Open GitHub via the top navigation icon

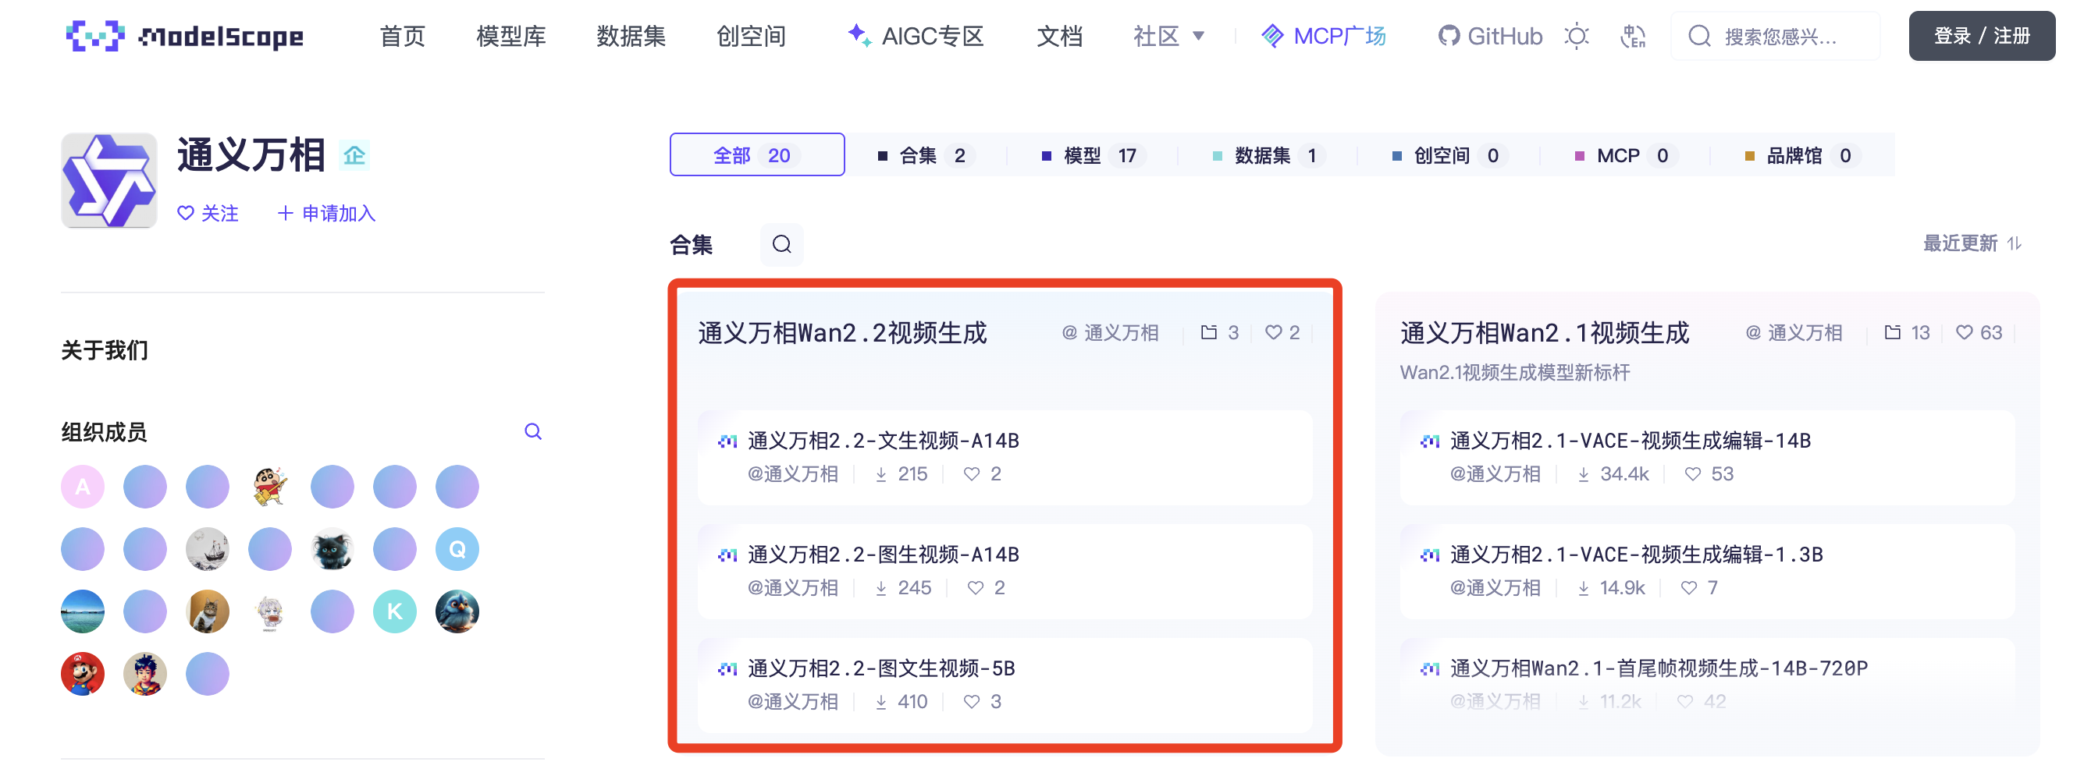(x=1453, y=36)
